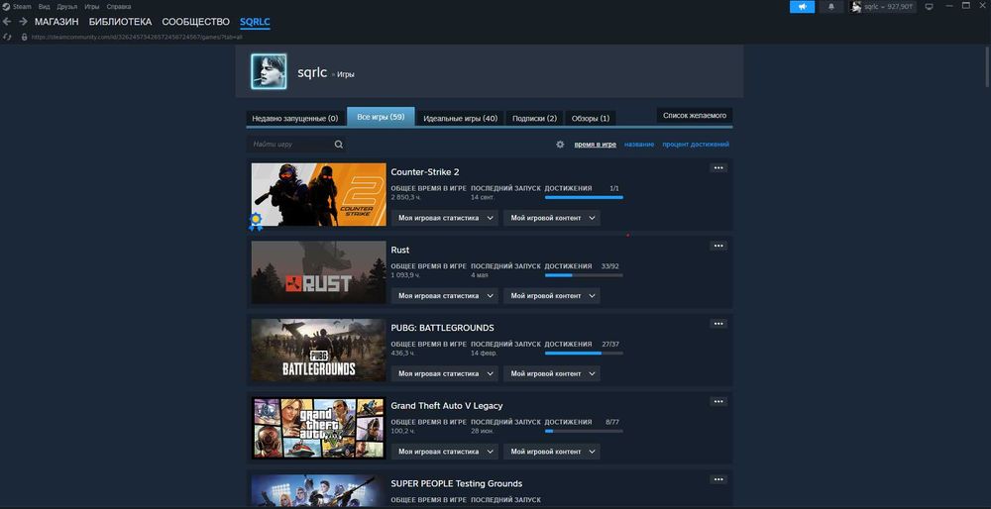Image resolution: width=991 pixels, height=509 pixels.
Task: Open the Rust game banner
Action: point(318,272)
